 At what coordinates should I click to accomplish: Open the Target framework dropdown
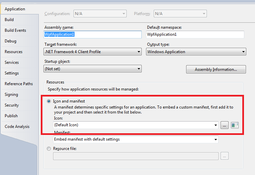93,52
